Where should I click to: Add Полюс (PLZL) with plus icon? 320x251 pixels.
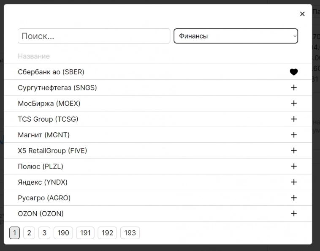tap(294, 166)
